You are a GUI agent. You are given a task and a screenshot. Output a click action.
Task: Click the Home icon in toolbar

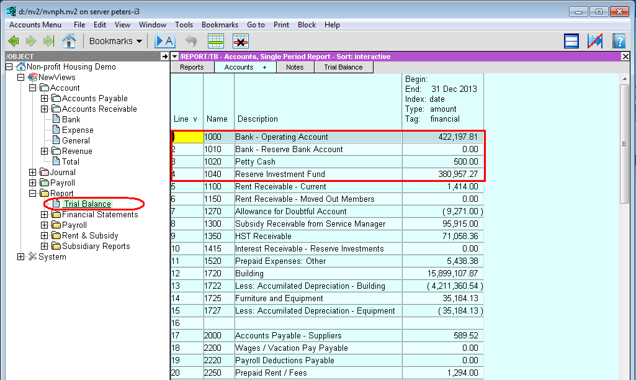click(x=69, y=41)
